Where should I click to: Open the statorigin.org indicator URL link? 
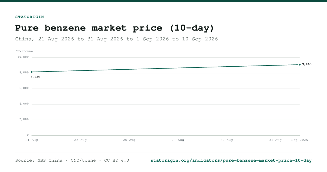(231, 161)
